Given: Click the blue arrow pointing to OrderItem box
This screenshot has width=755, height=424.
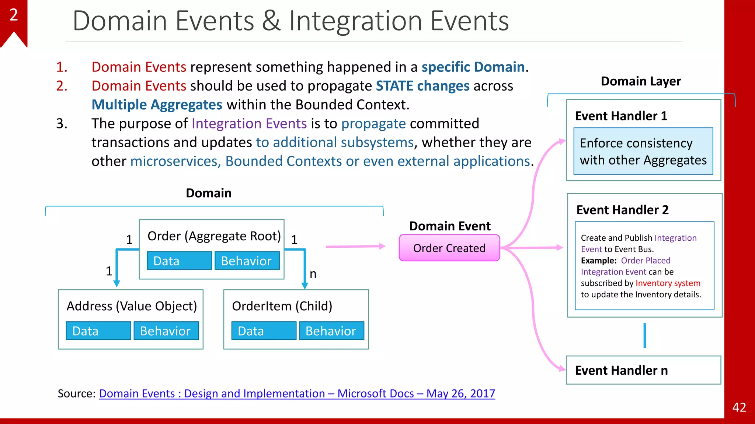Looking at the screenshot, I should tap(305, 269).
